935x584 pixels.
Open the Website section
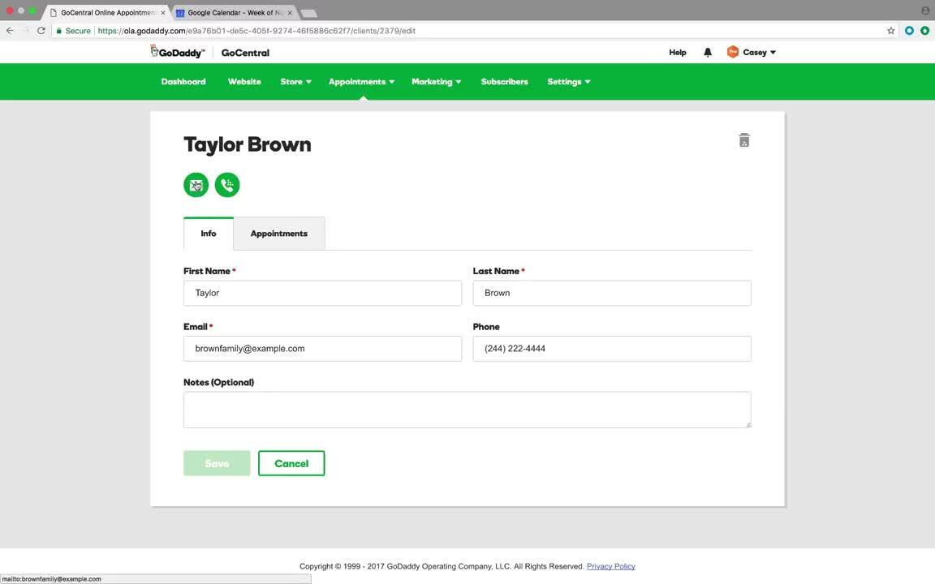pos(244,82)
